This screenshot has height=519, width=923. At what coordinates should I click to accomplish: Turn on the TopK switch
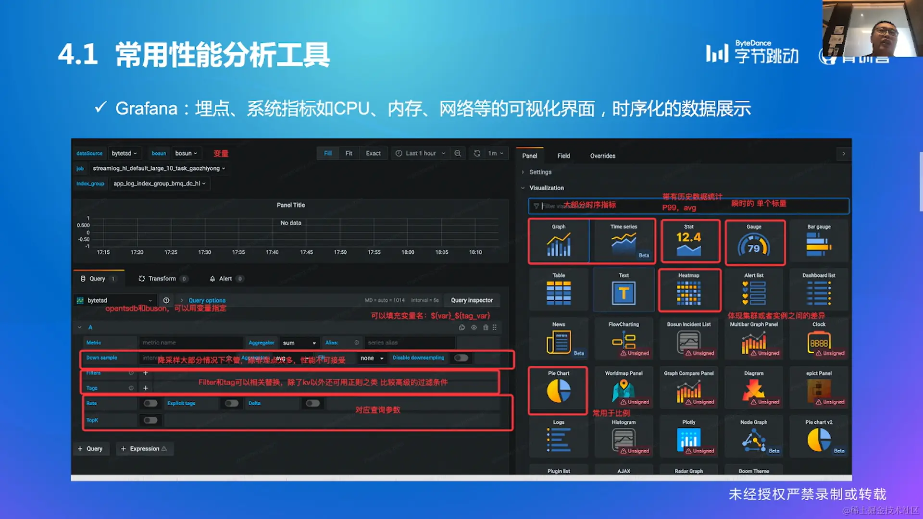point(150,420)
